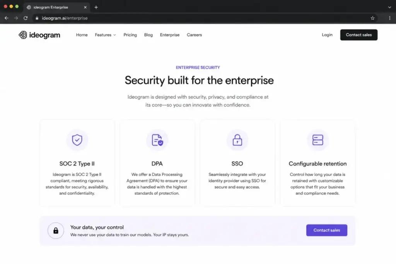The width and height of the screenshot is (396, 264).
Task: Open the Blog nav link
Action: (148, 35)
